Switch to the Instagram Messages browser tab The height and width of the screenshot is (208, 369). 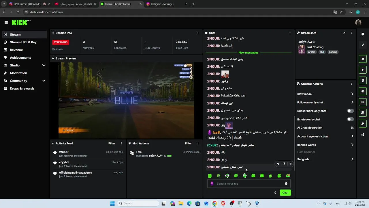(x=167, y=4)
